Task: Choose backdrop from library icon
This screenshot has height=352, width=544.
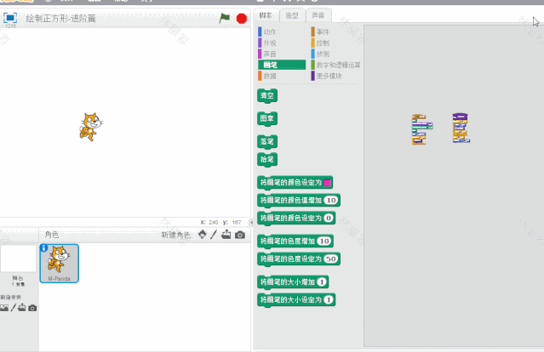Action: point(4,308)
